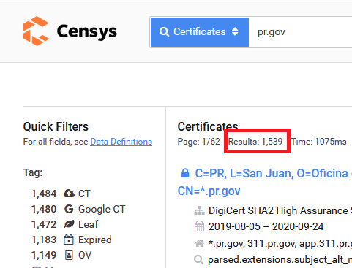Image resolution: width=352 pixels, height=268 pixels.
Task: Click the Expired calendar-x icon
Action: pos(69,240)
